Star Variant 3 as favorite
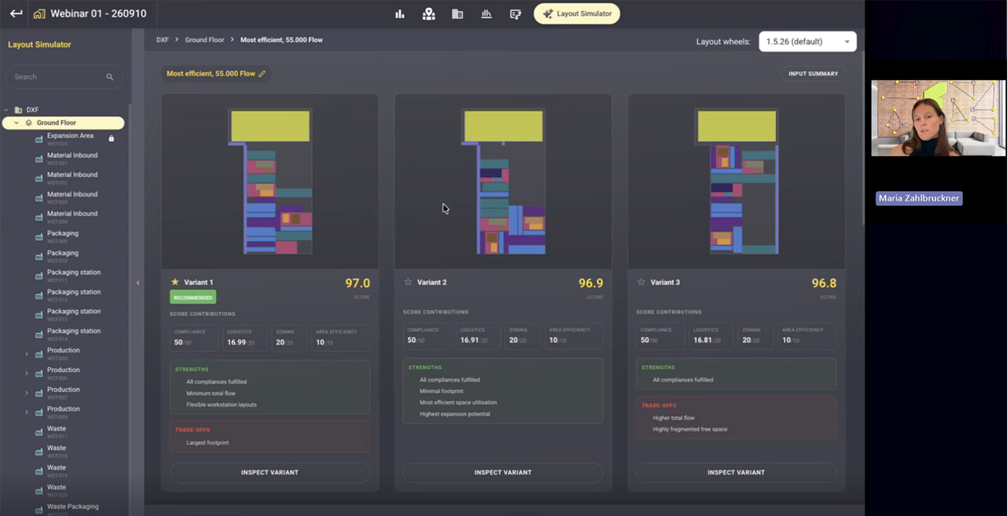This screenshot has height=516, width=1007. coord(641,282)
